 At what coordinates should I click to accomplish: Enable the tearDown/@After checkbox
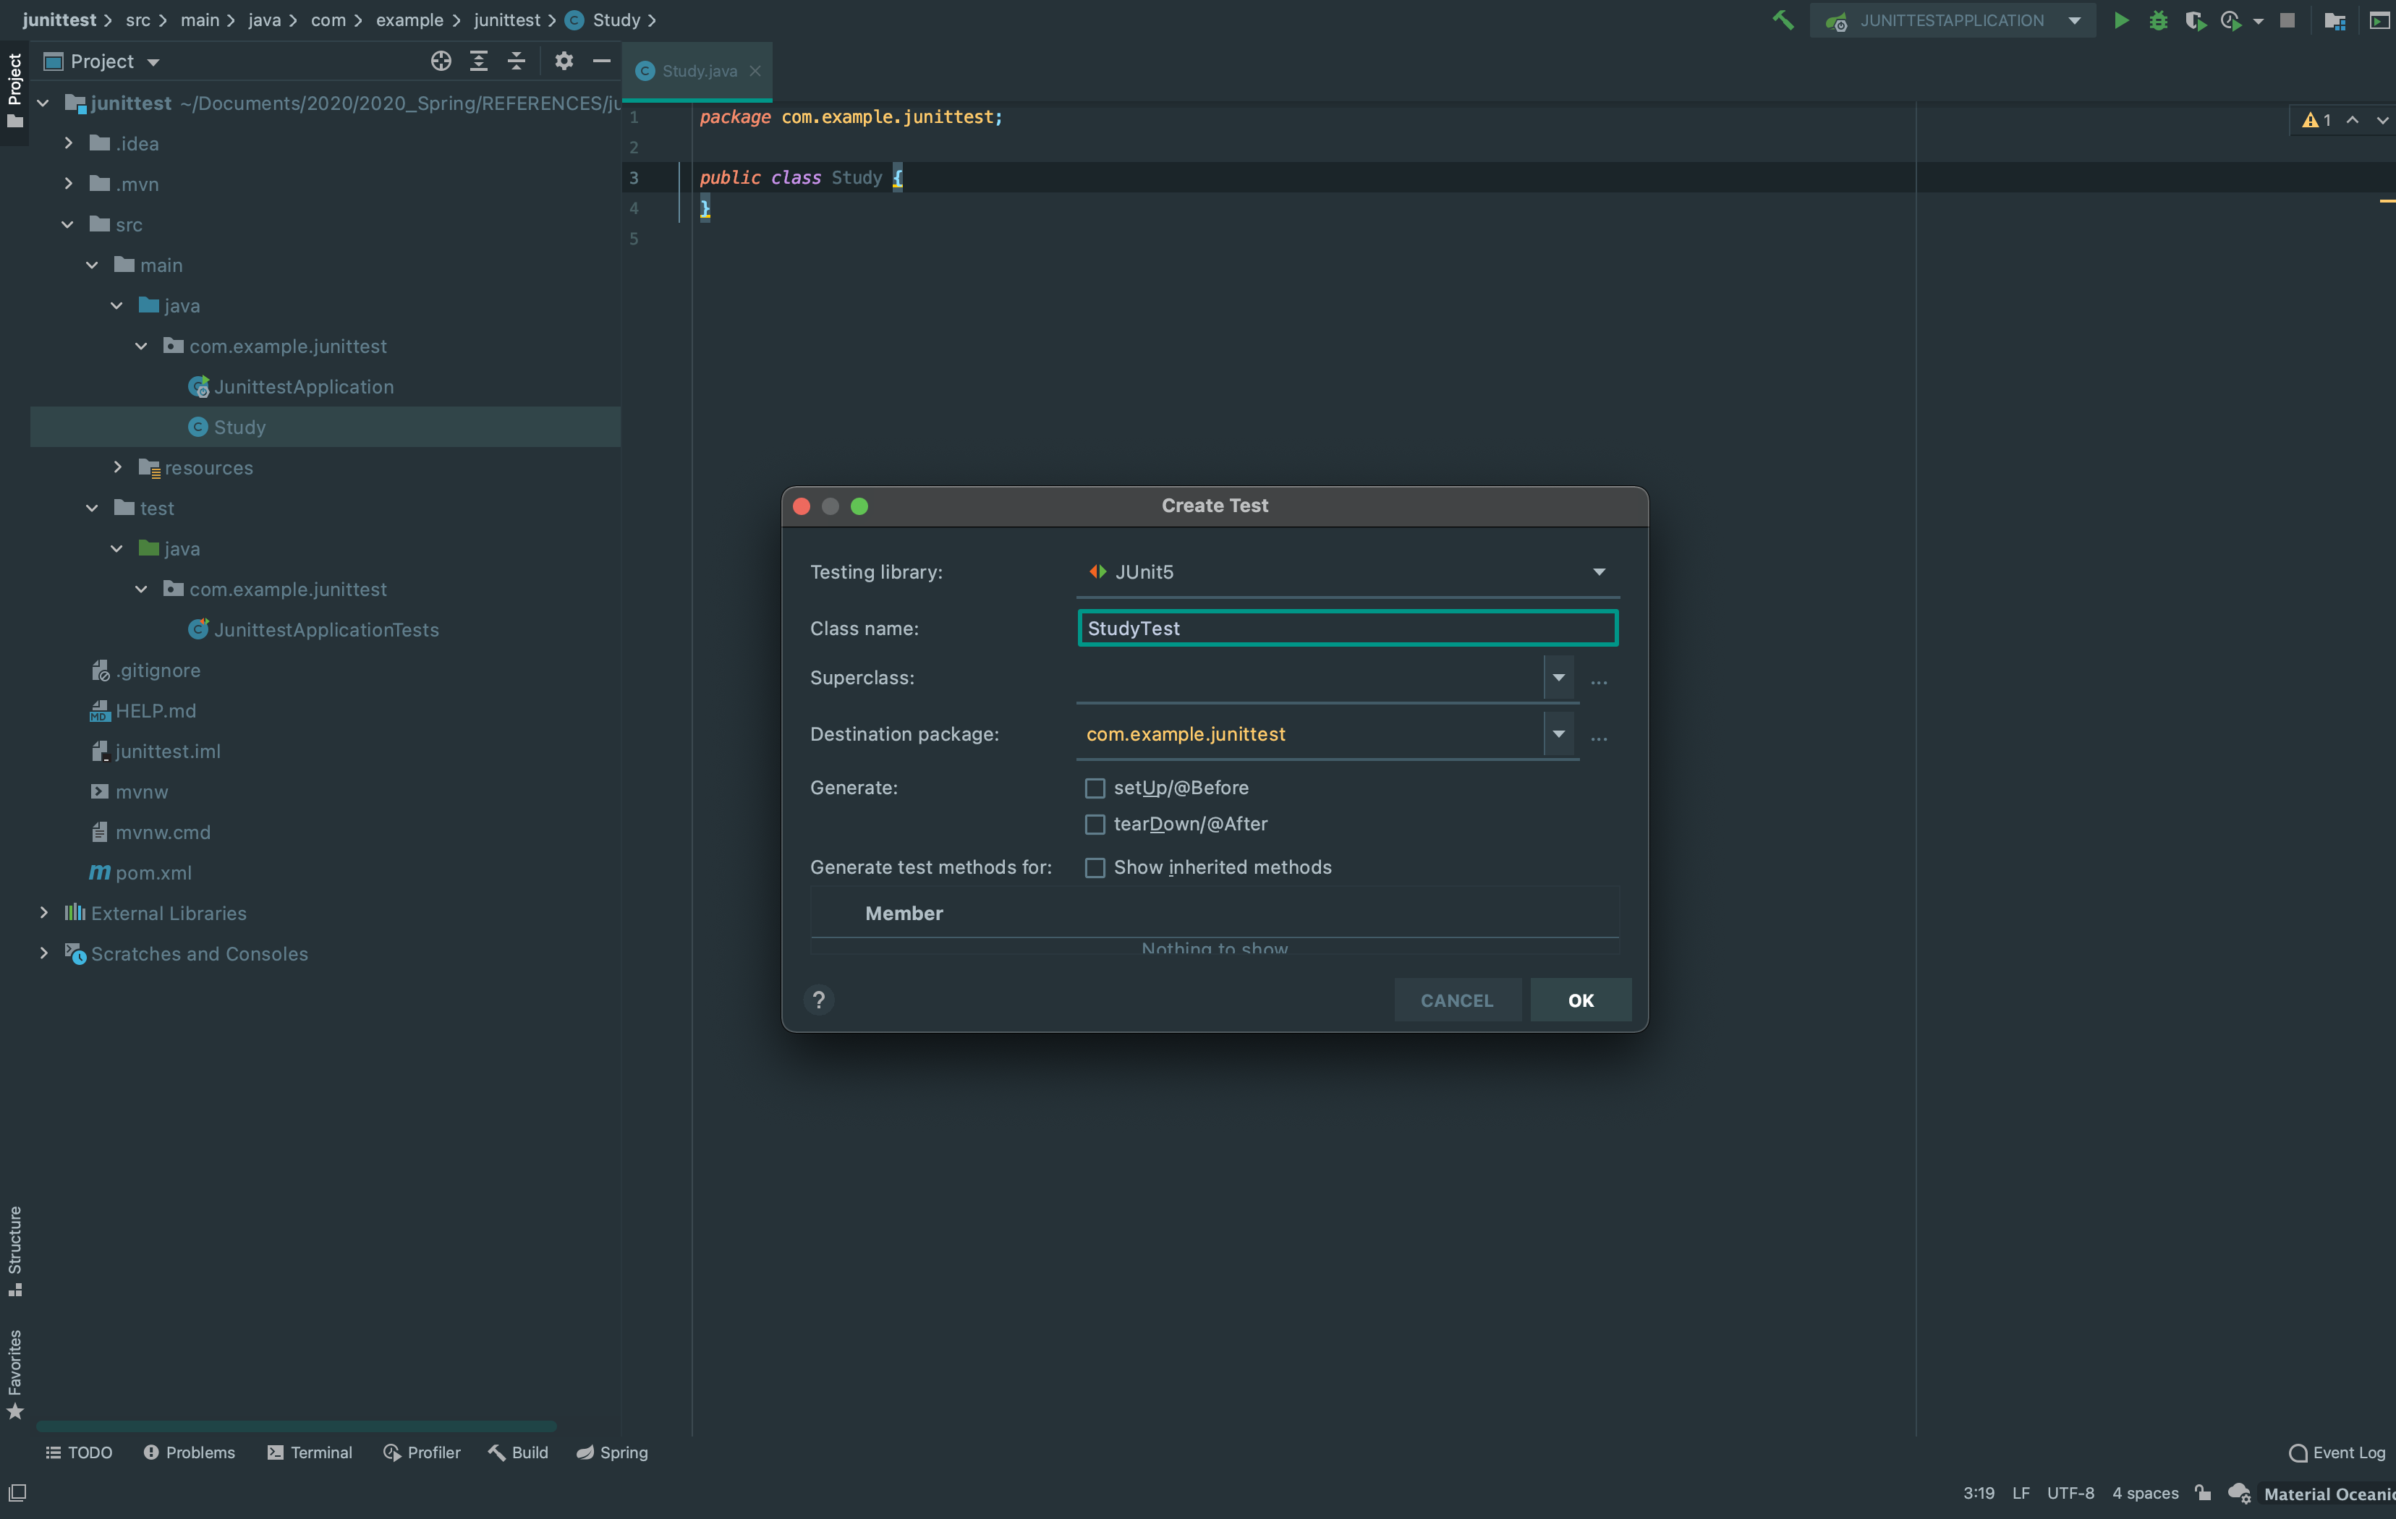click(1095, 825)
